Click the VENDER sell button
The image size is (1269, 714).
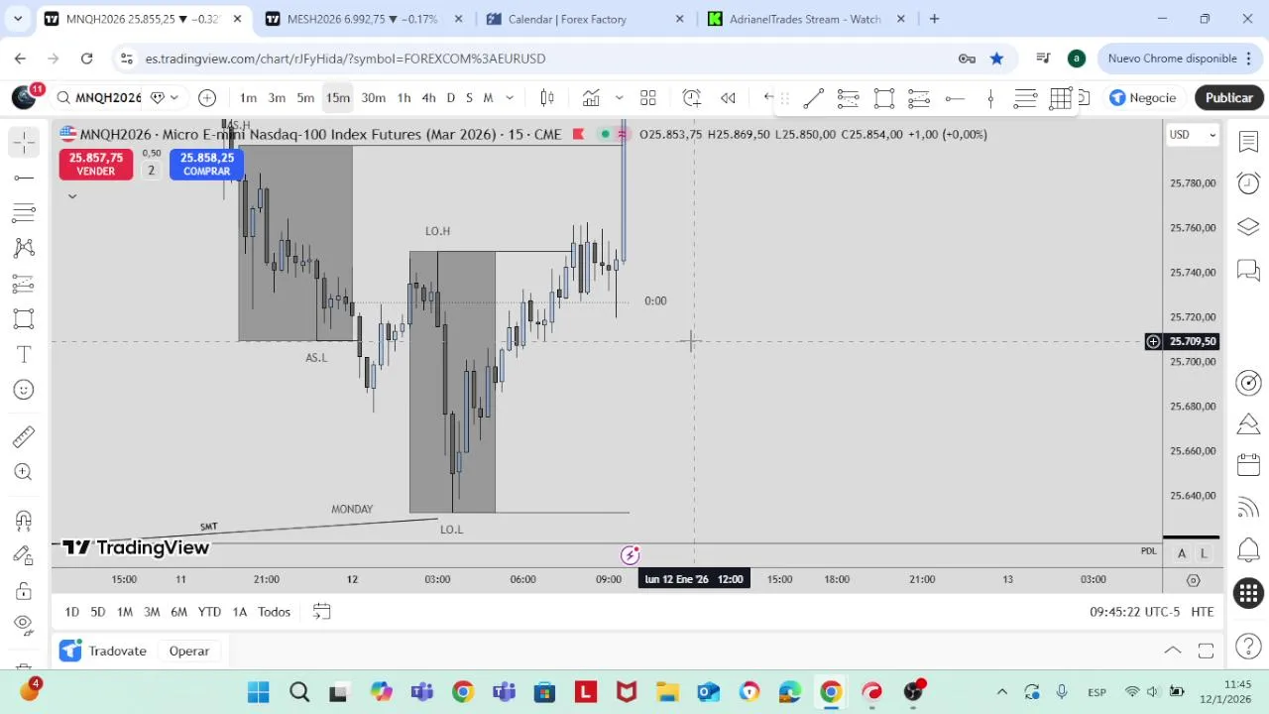point(96,164)
